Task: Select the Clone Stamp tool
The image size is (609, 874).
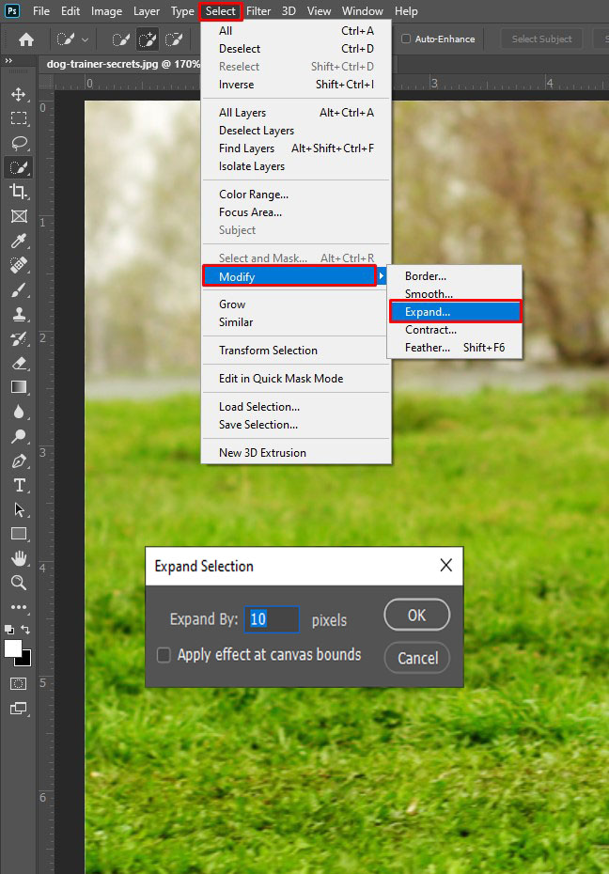Action: click(19, 314)
